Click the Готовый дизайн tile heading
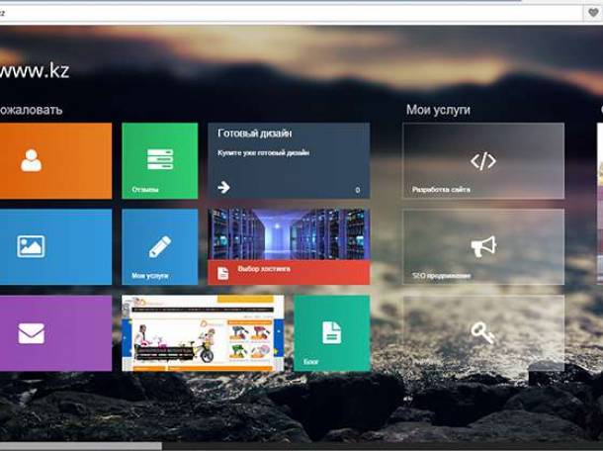 tap(254, 133)
